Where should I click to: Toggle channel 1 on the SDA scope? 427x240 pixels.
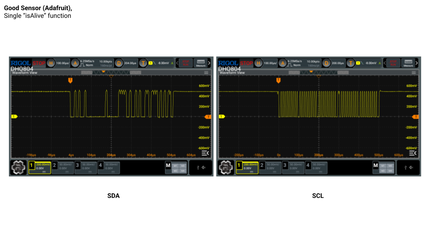pyautogui.click(x=40, y=168)
